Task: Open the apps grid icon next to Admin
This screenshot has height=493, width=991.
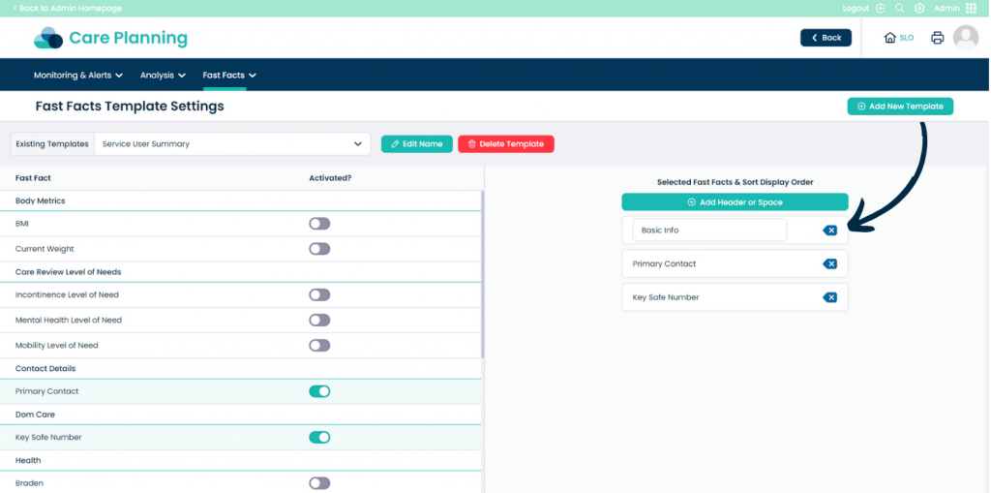Action: [971, 8]
